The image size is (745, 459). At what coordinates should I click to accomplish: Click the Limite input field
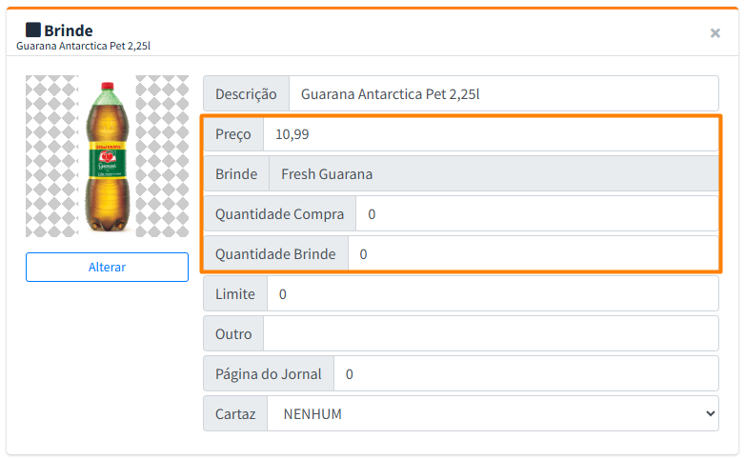coord(493,294)
